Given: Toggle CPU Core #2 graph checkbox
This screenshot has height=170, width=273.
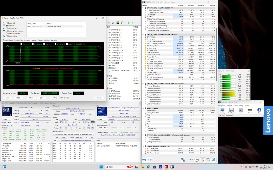Looking at the screenshot, I should 33,44.
